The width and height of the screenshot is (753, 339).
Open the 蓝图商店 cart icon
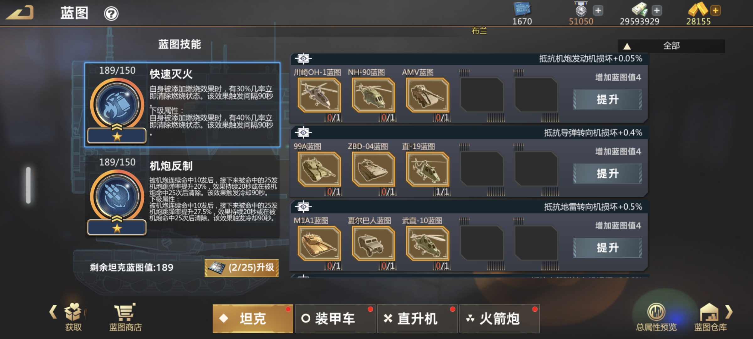(x=125, y=312)
